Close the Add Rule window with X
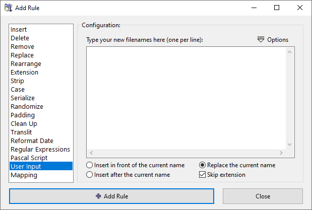Image resolution: width=312 pixels, height=210 pixels. 300,8
